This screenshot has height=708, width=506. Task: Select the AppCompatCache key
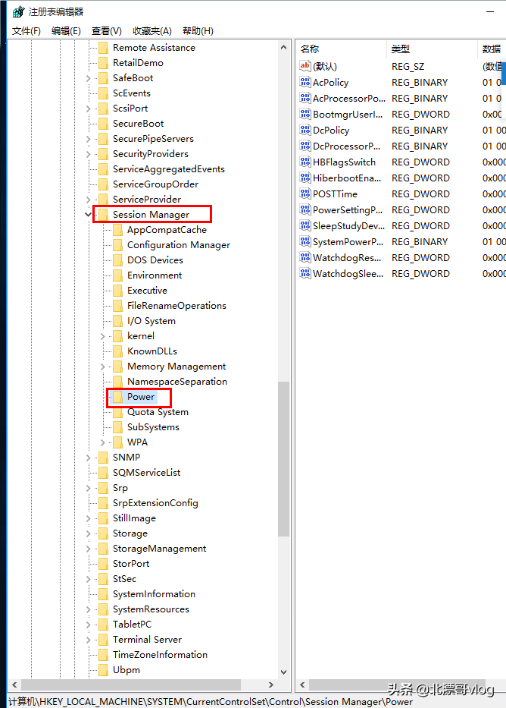pos(167,230)
